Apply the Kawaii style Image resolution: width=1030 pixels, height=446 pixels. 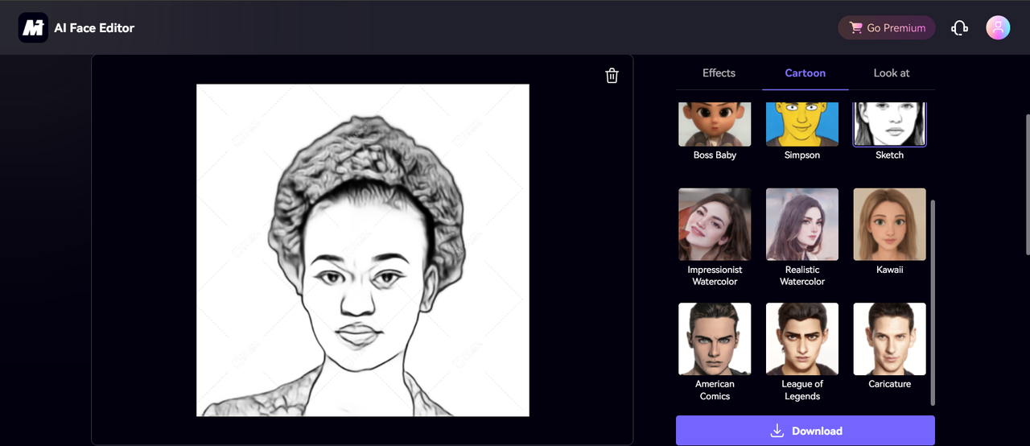point(890,225)
